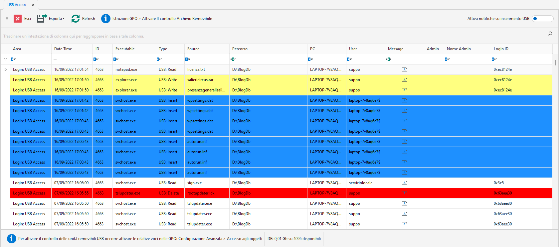Click notepad.exe executable cell
Screen dimensions: 559x247
(x=134, y=69)
